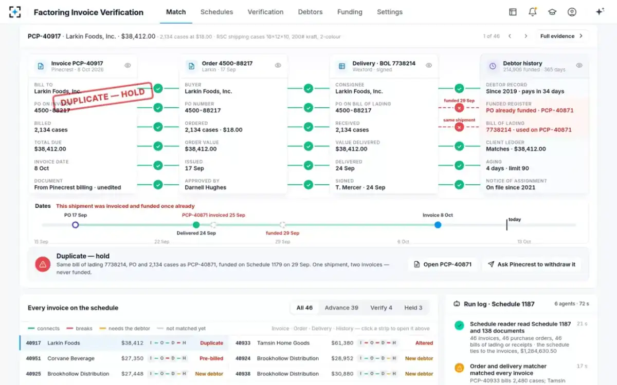617x385 pixels.
Task: Click Open PCP-40871 button
Action: pyautogui.click(x=443, y=264)
